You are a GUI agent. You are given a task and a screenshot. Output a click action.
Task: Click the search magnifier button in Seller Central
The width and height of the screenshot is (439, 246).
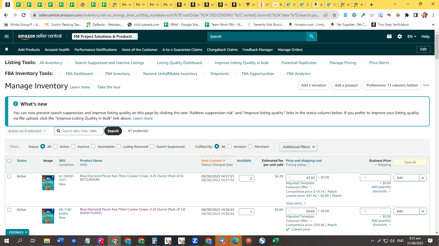[x=311, y=36]
